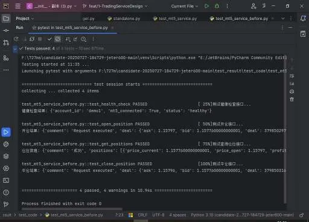Viewport: 309px width, 222px height.
Task: Open the feat/1-TradingServiceDesign branch dropdown
Action: 115,6
